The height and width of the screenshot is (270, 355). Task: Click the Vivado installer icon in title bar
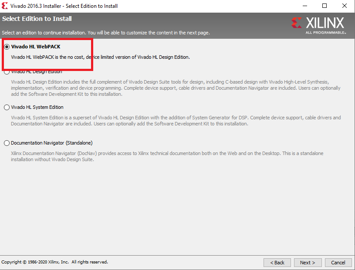point(4,6)
